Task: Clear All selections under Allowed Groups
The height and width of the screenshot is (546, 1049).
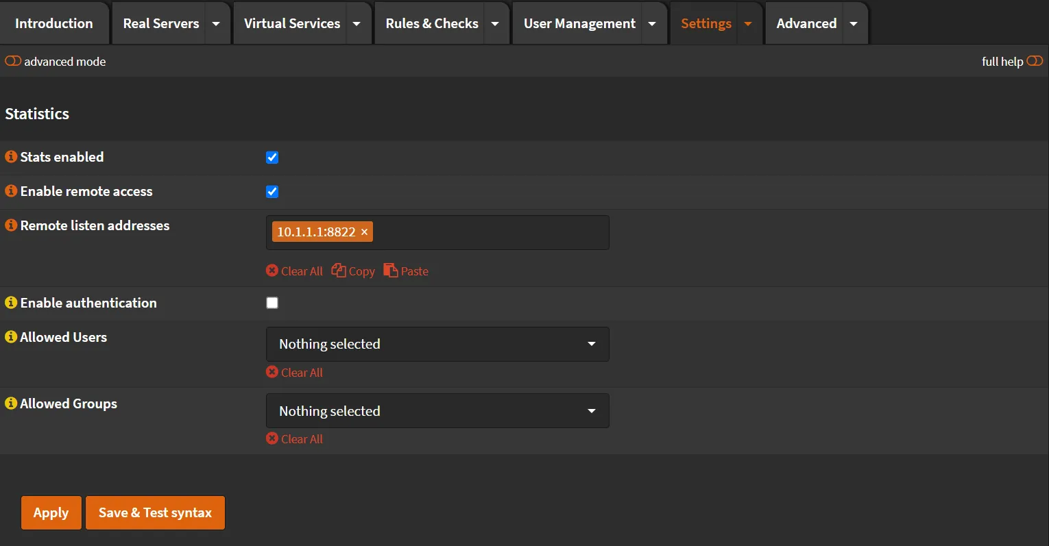Action: 294,438
